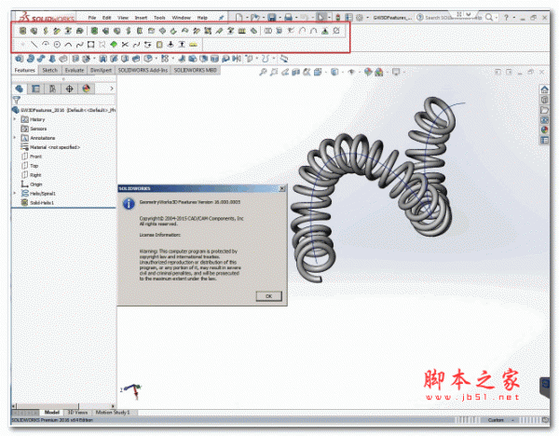
Task: Switch to the SOLIDWORKS Add-Ins tab
Action: (x=143, y=70)
